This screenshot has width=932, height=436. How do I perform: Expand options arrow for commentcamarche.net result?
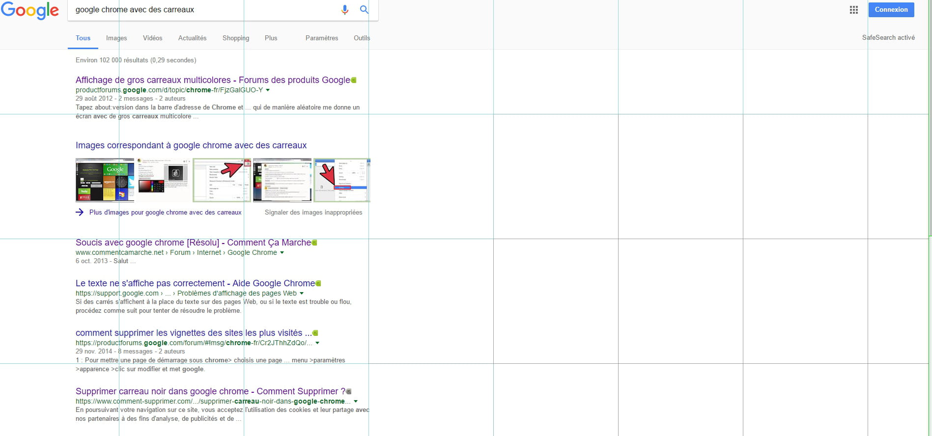[x=282, y=253]
